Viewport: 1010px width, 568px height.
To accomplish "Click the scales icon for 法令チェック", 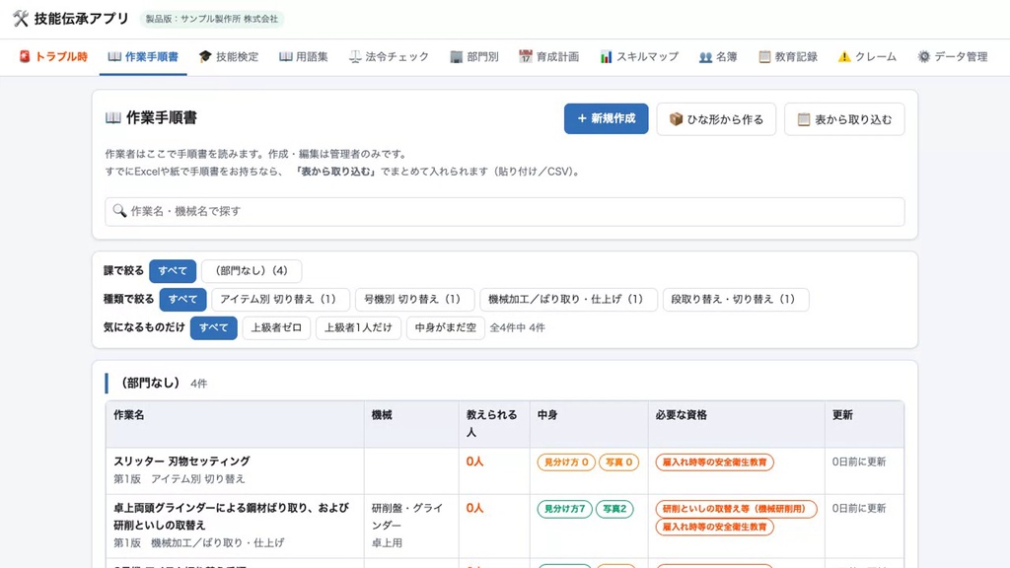I will tap(355, 56).
